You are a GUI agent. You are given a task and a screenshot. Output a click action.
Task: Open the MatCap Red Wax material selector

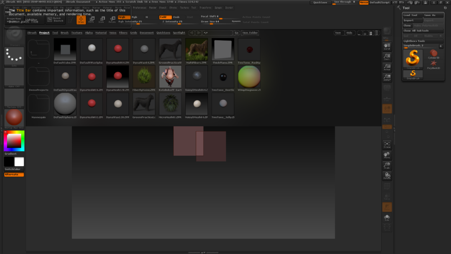(14, 119)
